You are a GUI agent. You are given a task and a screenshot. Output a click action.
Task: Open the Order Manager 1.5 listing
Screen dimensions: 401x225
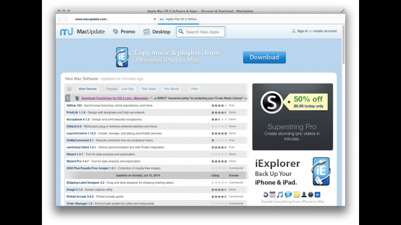79,203
